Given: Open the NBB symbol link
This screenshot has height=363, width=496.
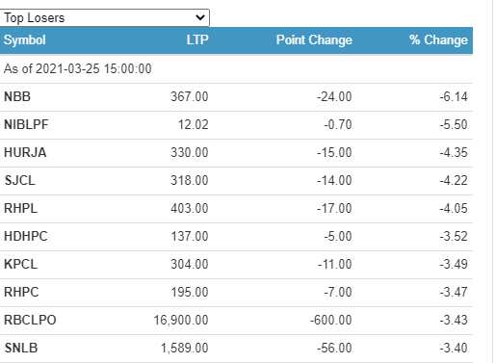Looking at the screenshot, I should click(17, 96).
